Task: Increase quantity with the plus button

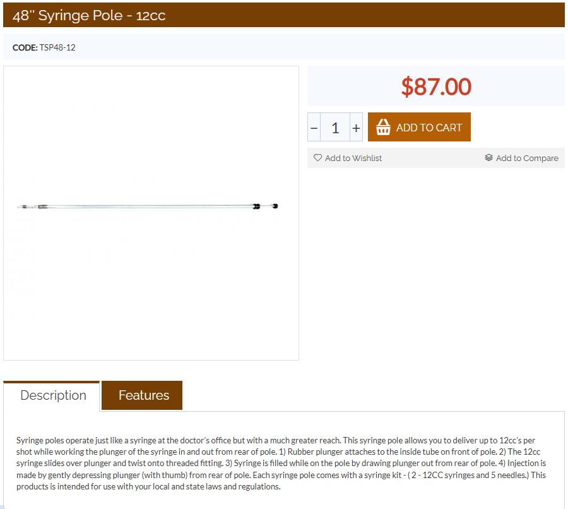Action: point(356,128)
